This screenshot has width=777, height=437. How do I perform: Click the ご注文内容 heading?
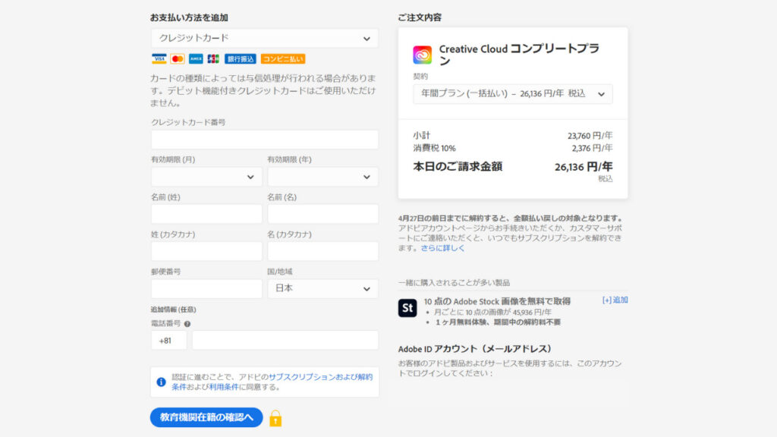(x=420, y=18)
